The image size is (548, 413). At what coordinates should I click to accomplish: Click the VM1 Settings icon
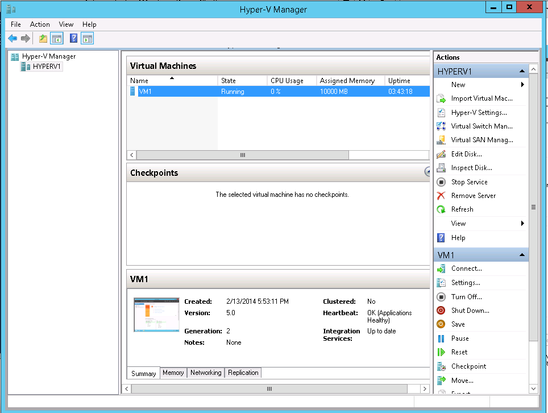point(441,283)
